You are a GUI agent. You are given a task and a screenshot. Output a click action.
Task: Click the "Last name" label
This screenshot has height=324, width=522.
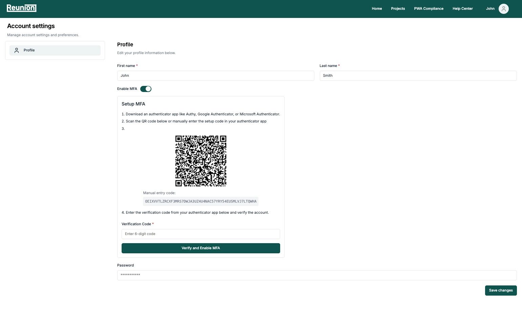click(x=328, y=66)
